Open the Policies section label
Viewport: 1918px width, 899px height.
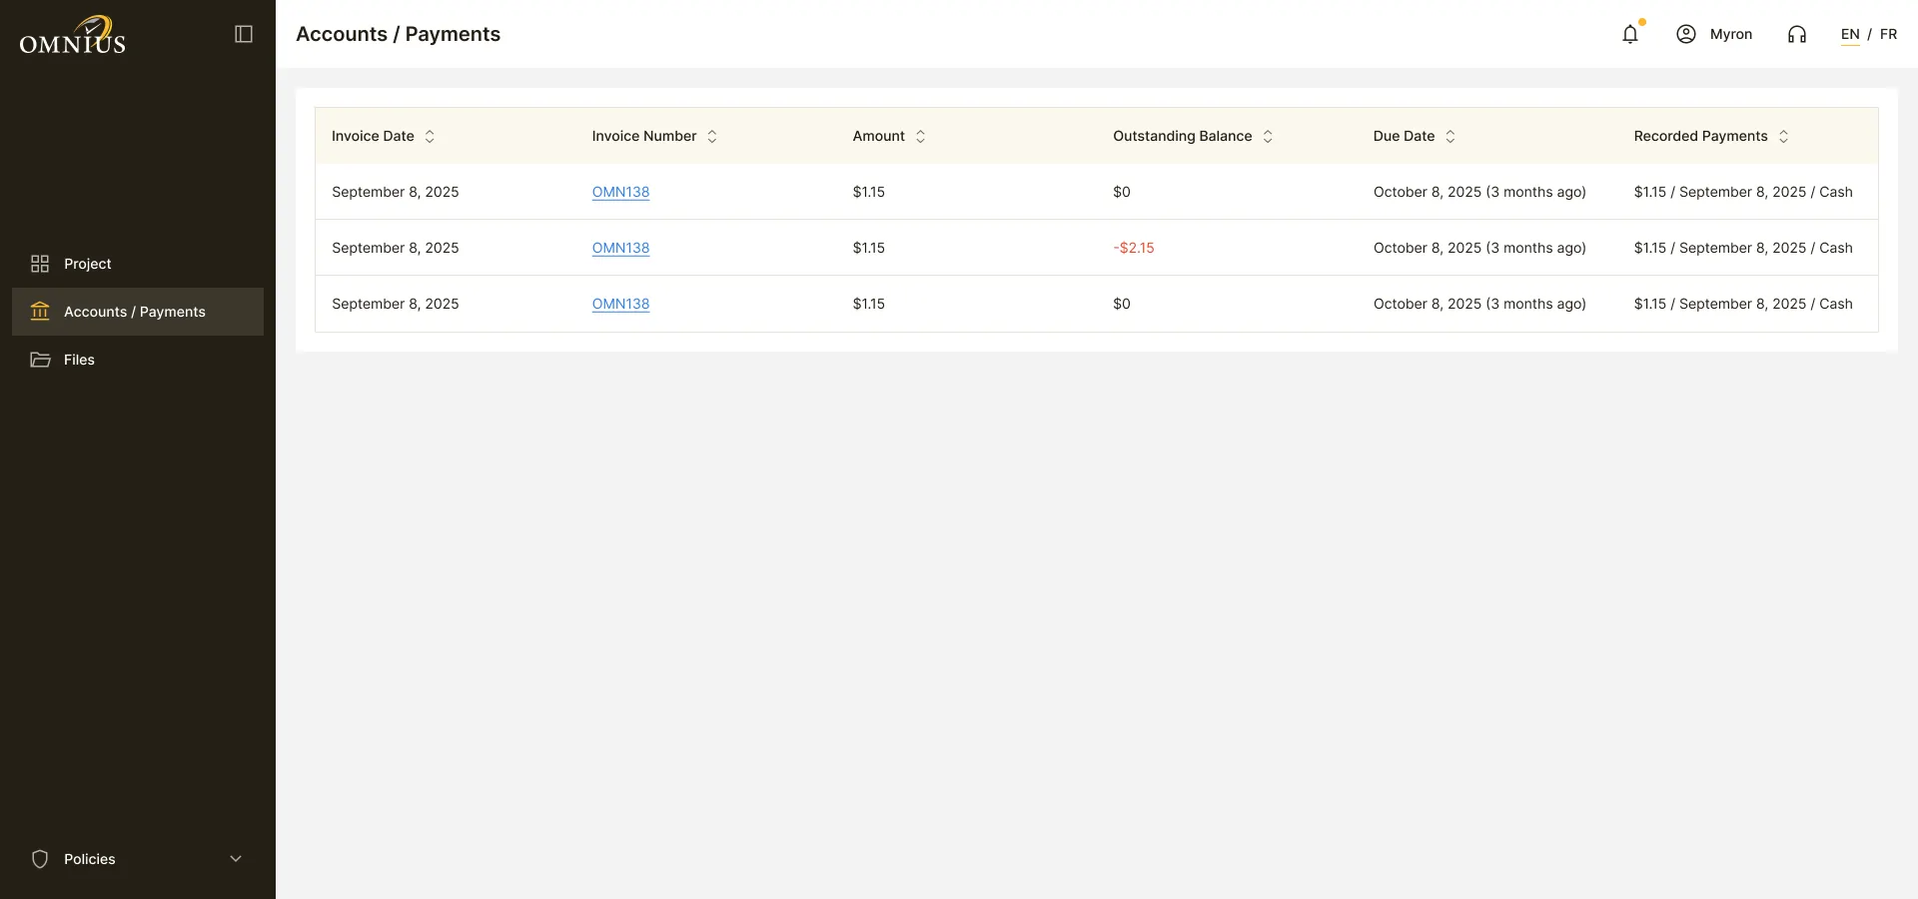pyautogui.click(x=90, y=859)
